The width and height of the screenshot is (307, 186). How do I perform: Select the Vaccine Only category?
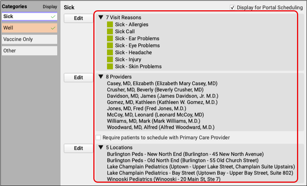coord(30,39)
